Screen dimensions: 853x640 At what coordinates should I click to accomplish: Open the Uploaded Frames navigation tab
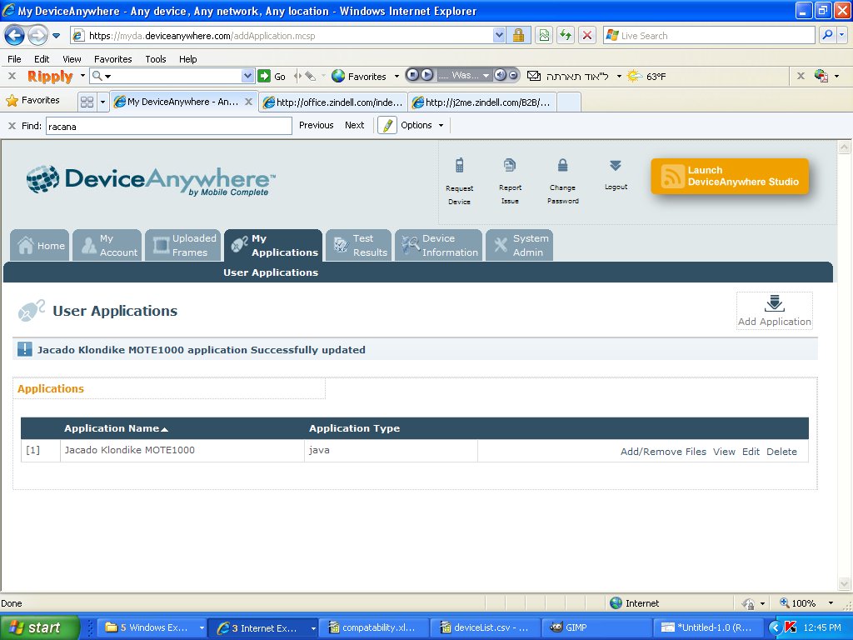pyautogui.click(x=183, y=246)
